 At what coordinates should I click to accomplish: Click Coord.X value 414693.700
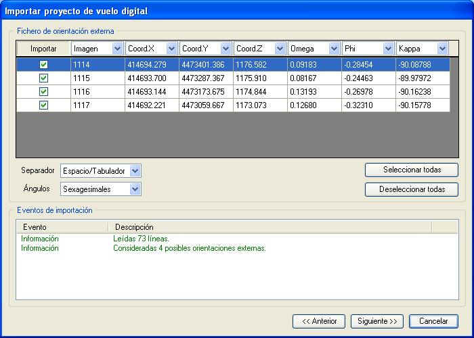[152, 78]
